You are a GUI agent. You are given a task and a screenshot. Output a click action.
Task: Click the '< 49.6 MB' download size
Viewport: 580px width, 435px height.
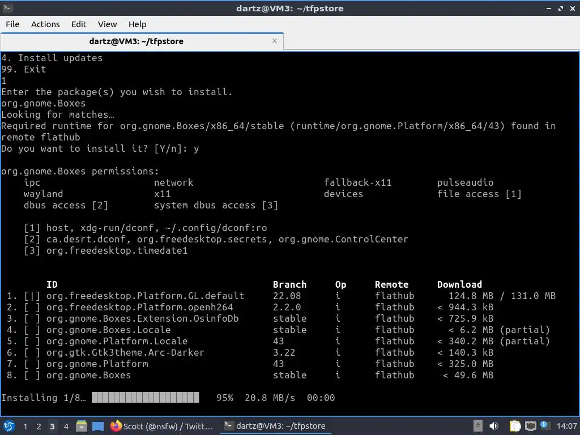468,375
